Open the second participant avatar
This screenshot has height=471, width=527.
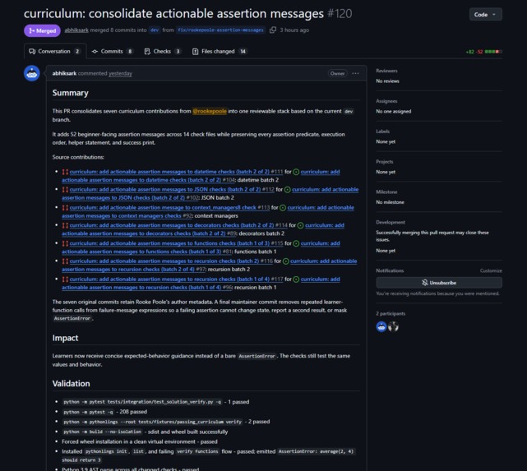click(393, 326)
